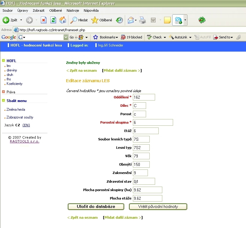Click the Go button on Google toolbar
246x228 pixels.
tap(72, 37)
